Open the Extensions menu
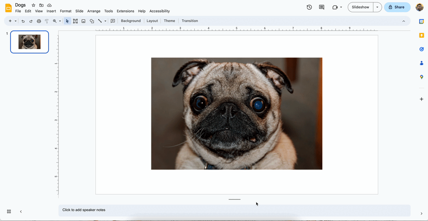 tap(125, 11)
